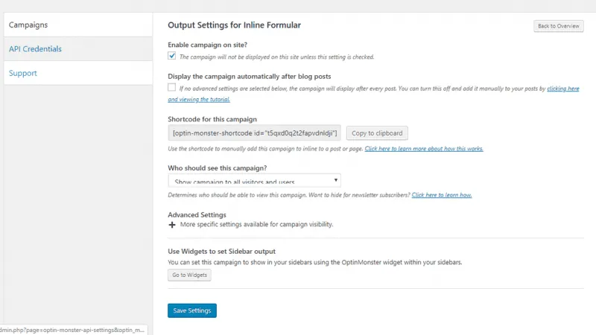Click the Save Settings button
The height and width of the screenshot is (335, 596).
point(192,310)
